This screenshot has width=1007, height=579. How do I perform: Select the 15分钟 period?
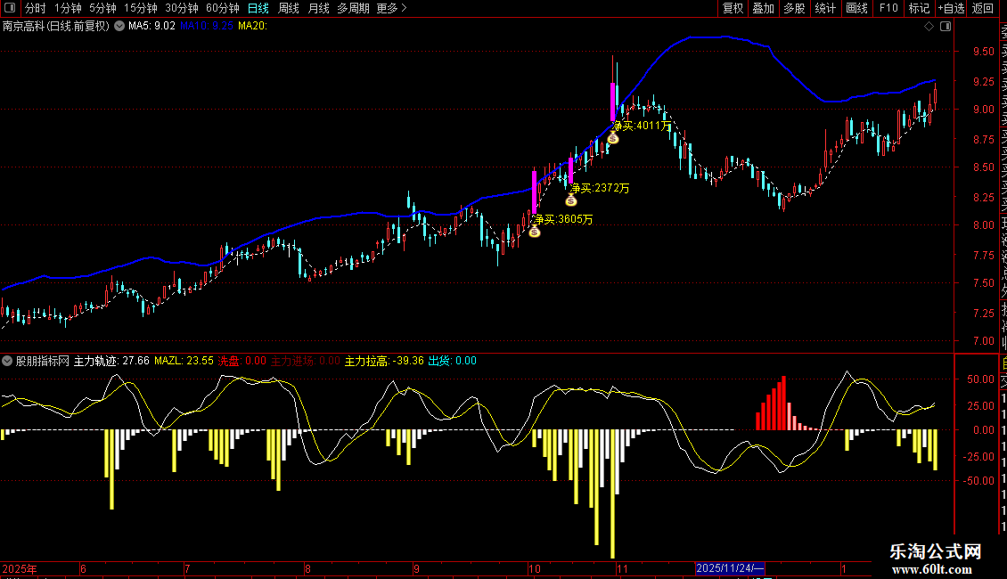point(141,8)
